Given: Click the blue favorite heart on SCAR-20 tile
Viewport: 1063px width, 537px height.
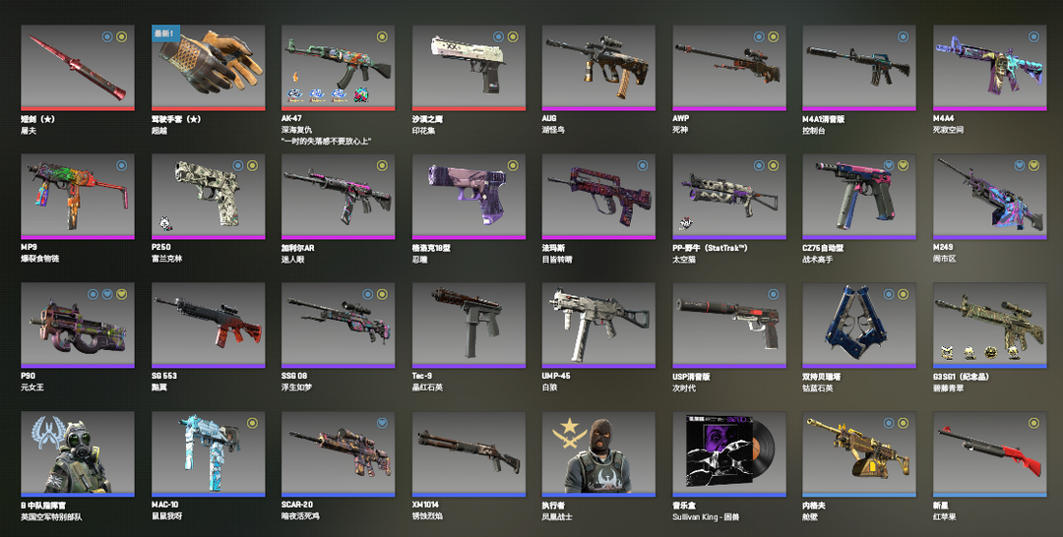Looking at the screenshot, I should (382, 423).
